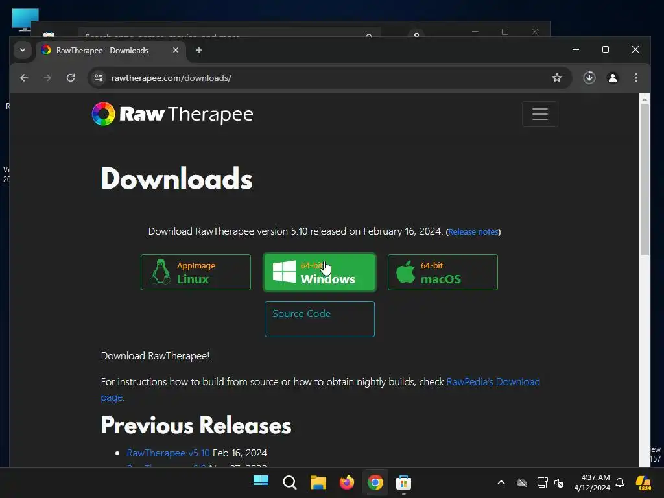The image size is (664, 498).
Task: Switch to Chrome in the taskbar
Action: (x=375, y=482)
